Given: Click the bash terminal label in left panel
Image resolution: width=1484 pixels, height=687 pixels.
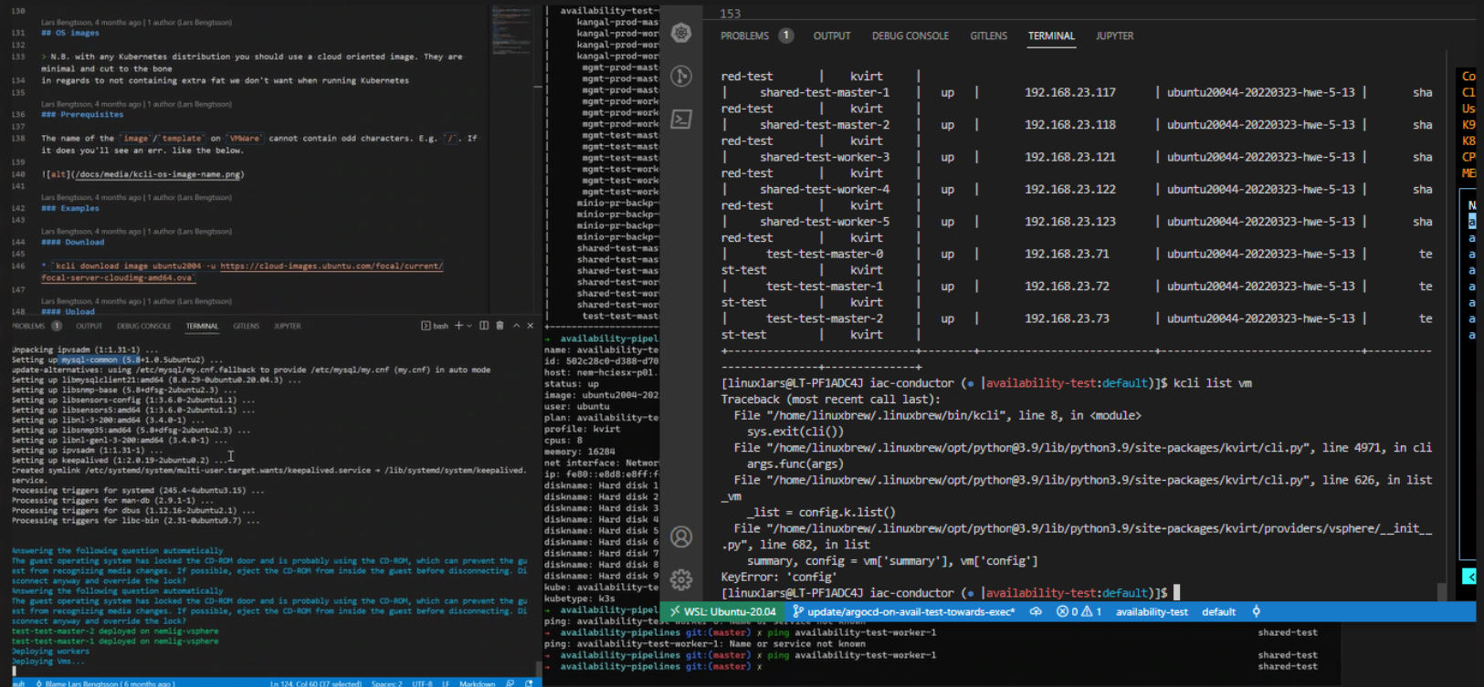Looking at the screenshot, I should coord(435,326).
